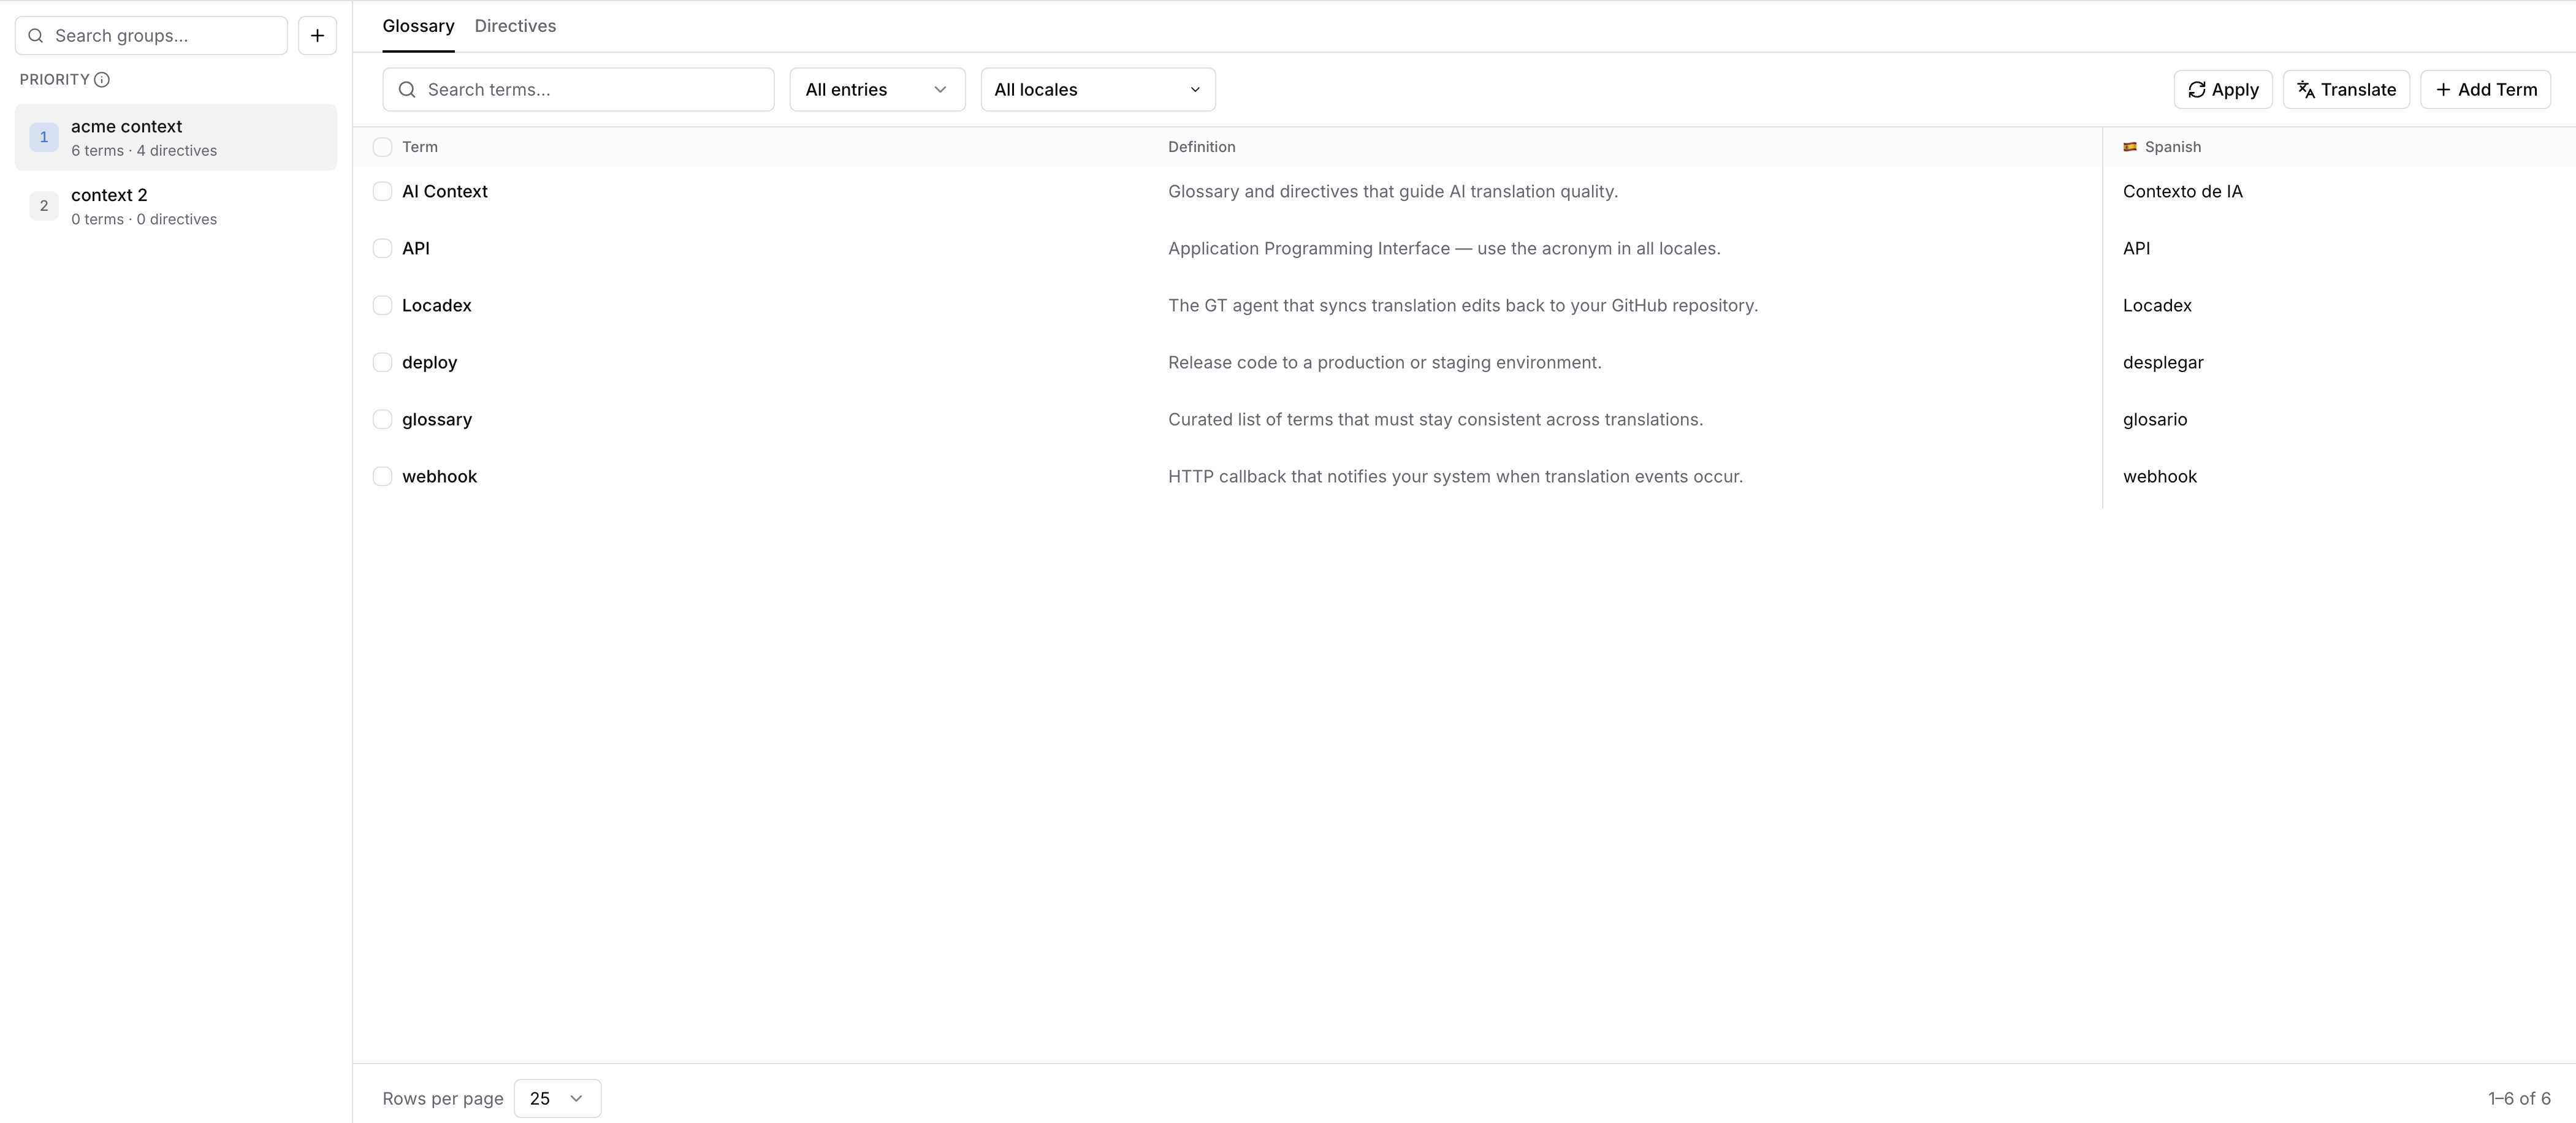Switch to the Directives tab
This screenshot has height=1123, width=2576.
[x=515, y=26]
